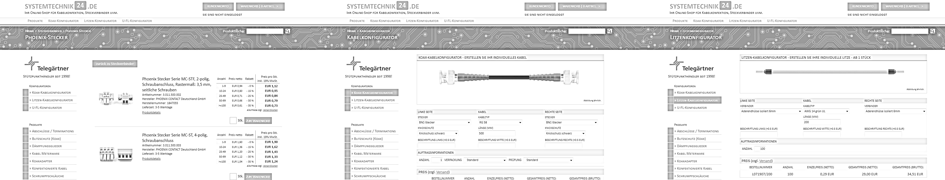Click Länge field containing 500
The height and width of the screenshot is (180, 945).
(x=496, y=134)
